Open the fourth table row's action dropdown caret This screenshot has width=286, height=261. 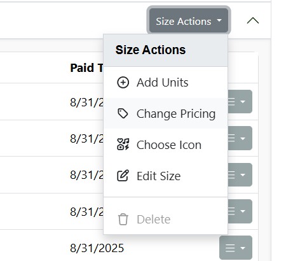coord(243,211)
